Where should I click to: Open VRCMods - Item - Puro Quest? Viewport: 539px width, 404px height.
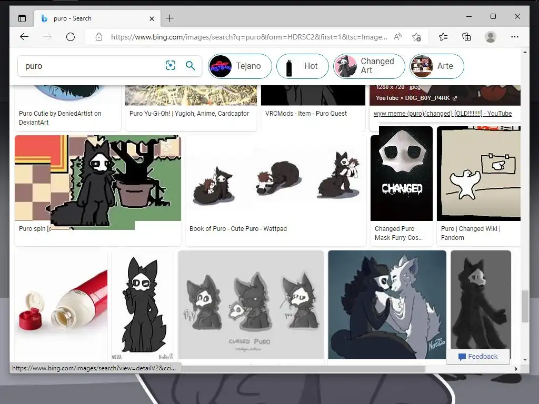click(x=306, y=114)
